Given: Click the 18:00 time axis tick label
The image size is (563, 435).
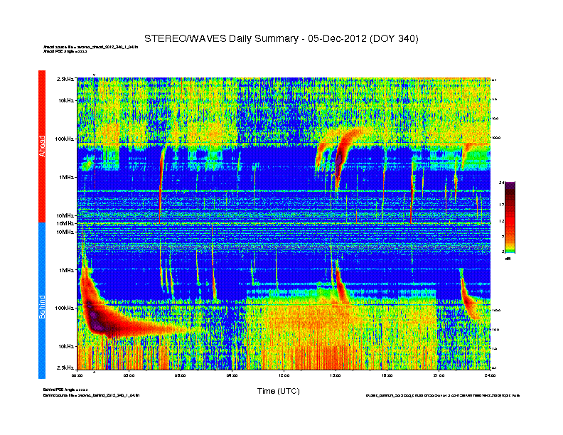Looking at the screenshot, I should coord(387,375).
